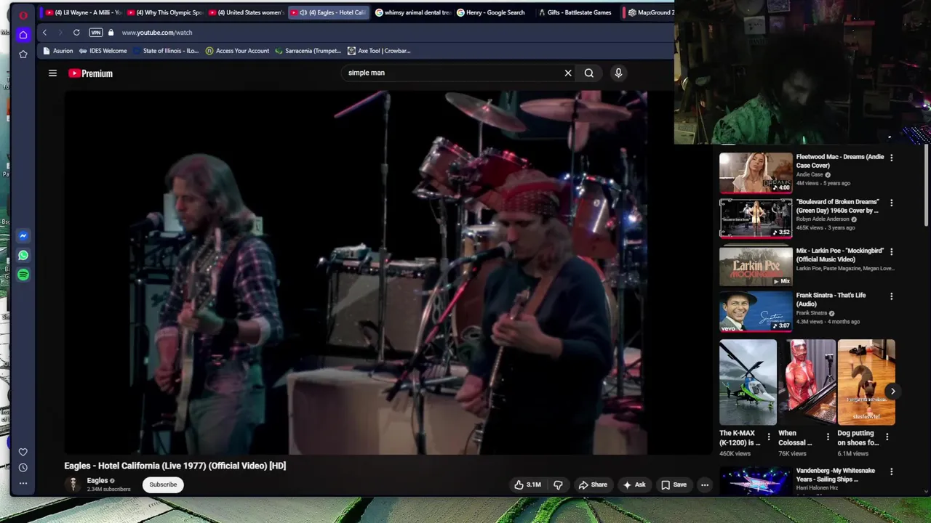
Task: Dislike the video
Action: pos(558,485)
